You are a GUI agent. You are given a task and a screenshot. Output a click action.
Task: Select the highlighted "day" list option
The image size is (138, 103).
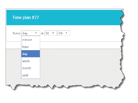[30, 54]
